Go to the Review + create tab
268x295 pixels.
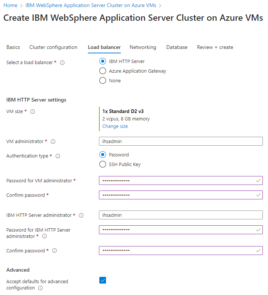(215, 47)
